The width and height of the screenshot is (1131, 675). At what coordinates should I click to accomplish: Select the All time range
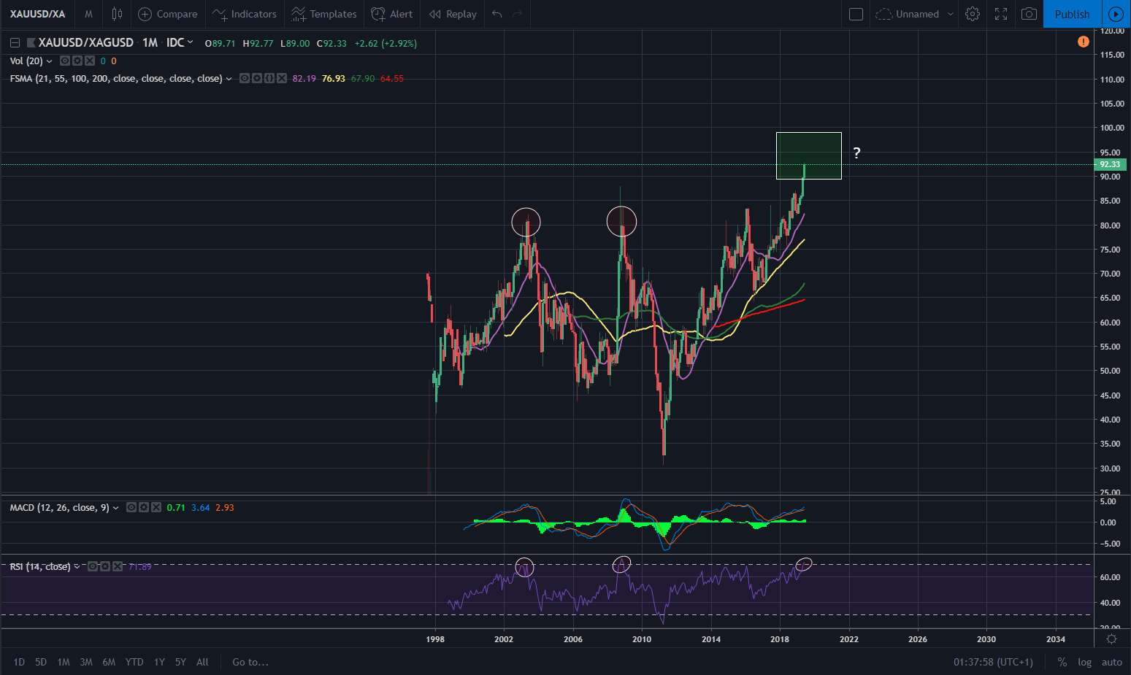click(202, 662)
